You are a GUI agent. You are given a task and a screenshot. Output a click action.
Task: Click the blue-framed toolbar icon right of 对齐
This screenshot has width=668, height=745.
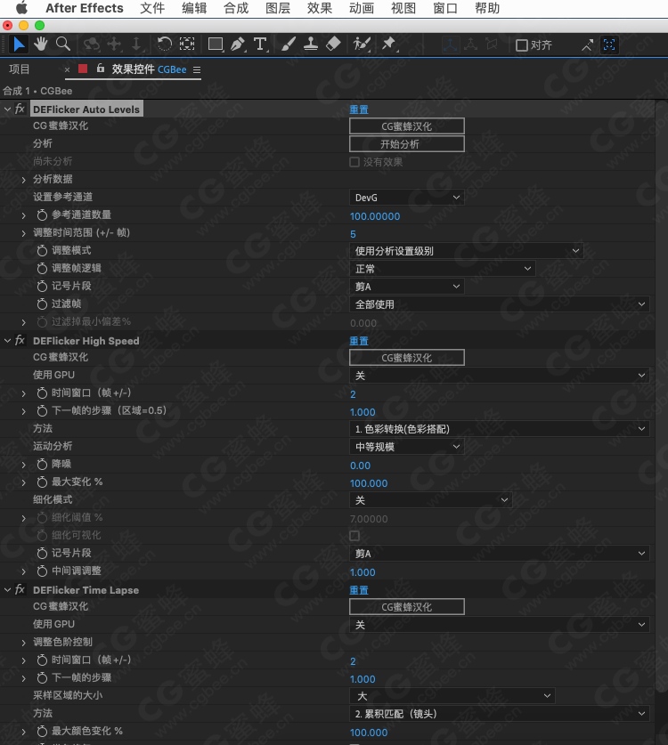609,45
